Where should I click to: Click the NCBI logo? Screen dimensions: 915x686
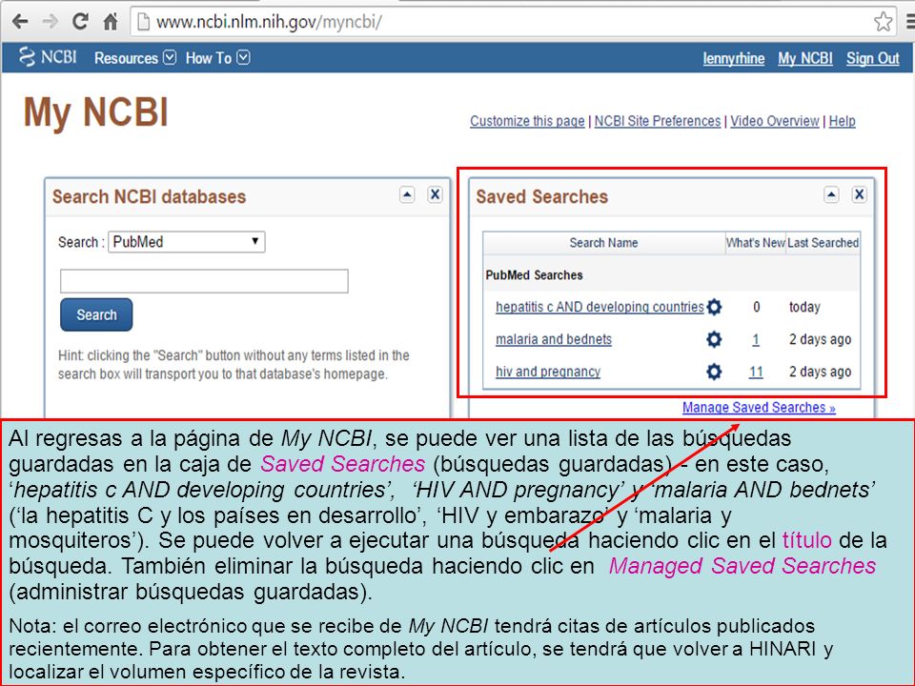[48, 57]
